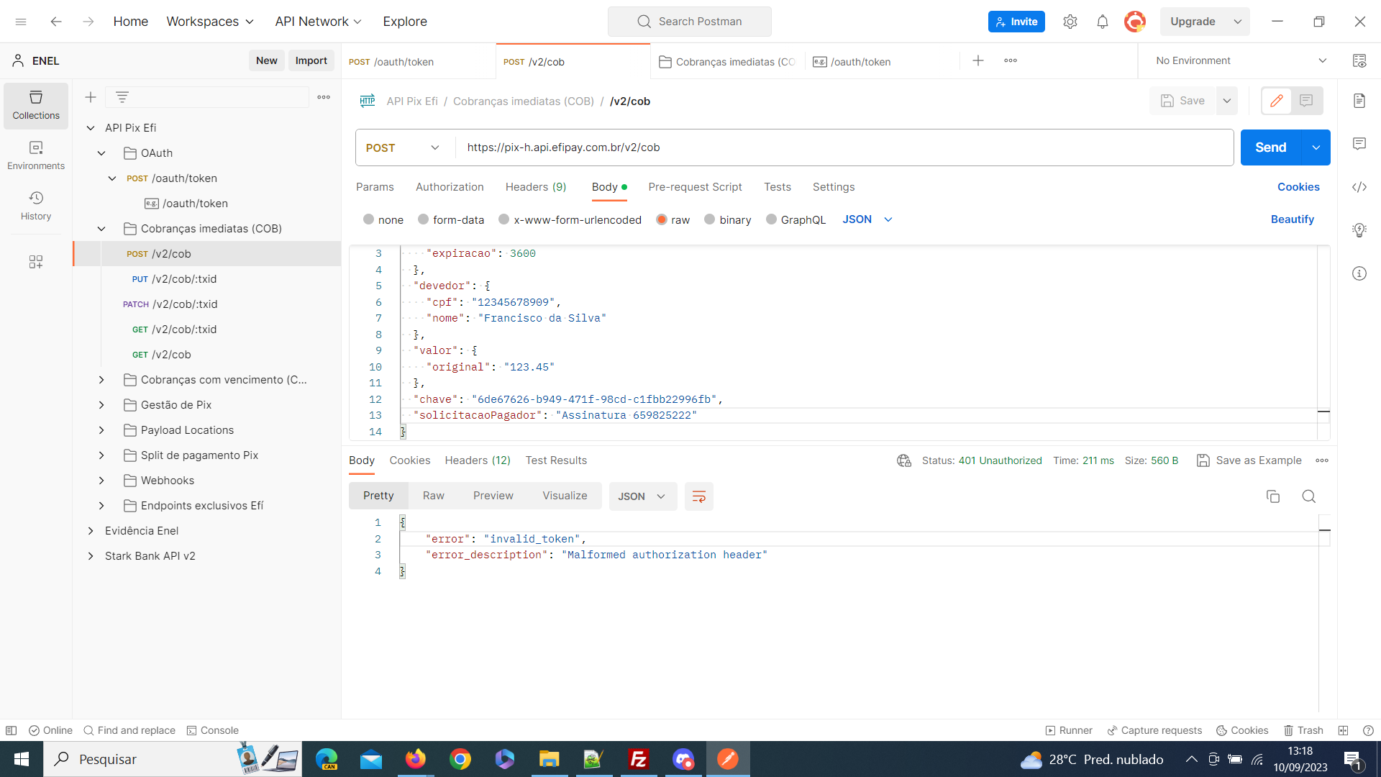Expand the Gestão de Pix folder
Image resolution: width=1381 pixels, height=777 pixels.
101,405
